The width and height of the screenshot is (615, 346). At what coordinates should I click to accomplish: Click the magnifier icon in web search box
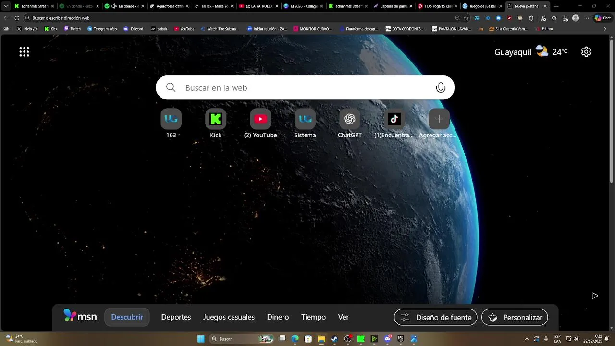(x=171, y=87)
